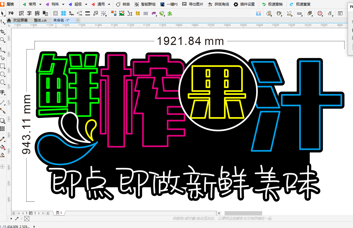Click the 拼版角线 button
Viewport: 353px width, 228px height.
[218, 4]
